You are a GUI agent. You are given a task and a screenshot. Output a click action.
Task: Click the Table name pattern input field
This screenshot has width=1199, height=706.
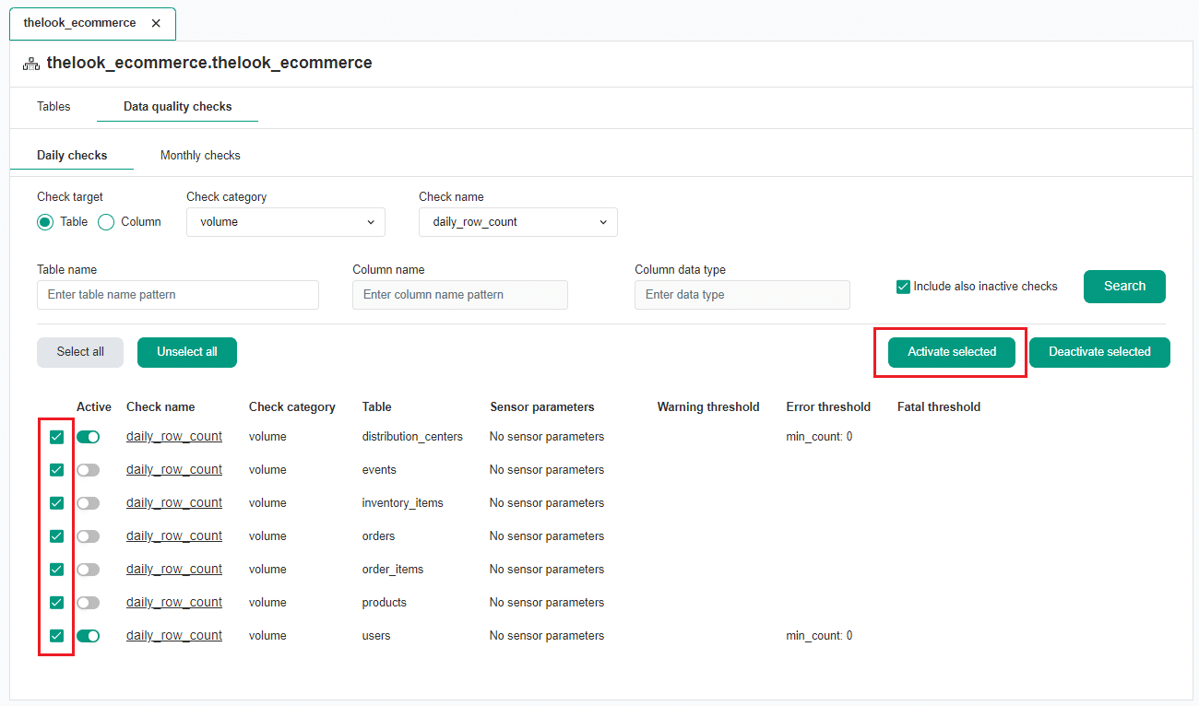pyautogui.click(x=178, y=295)
